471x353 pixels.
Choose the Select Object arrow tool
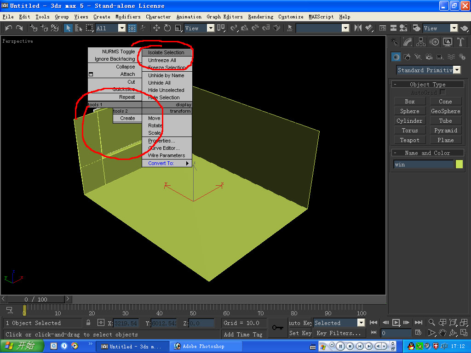tap(68, 28)
